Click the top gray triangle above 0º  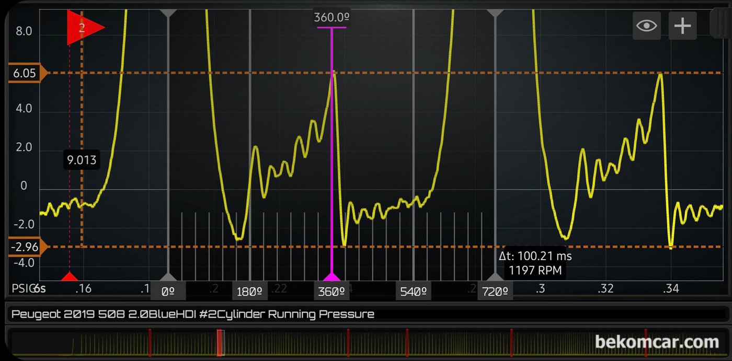click(168, 13)
